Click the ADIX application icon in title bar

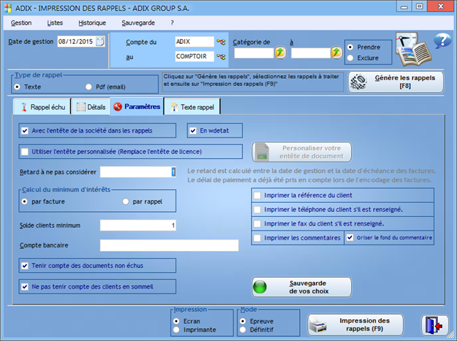pyautogui.click(x=8, y=8)
